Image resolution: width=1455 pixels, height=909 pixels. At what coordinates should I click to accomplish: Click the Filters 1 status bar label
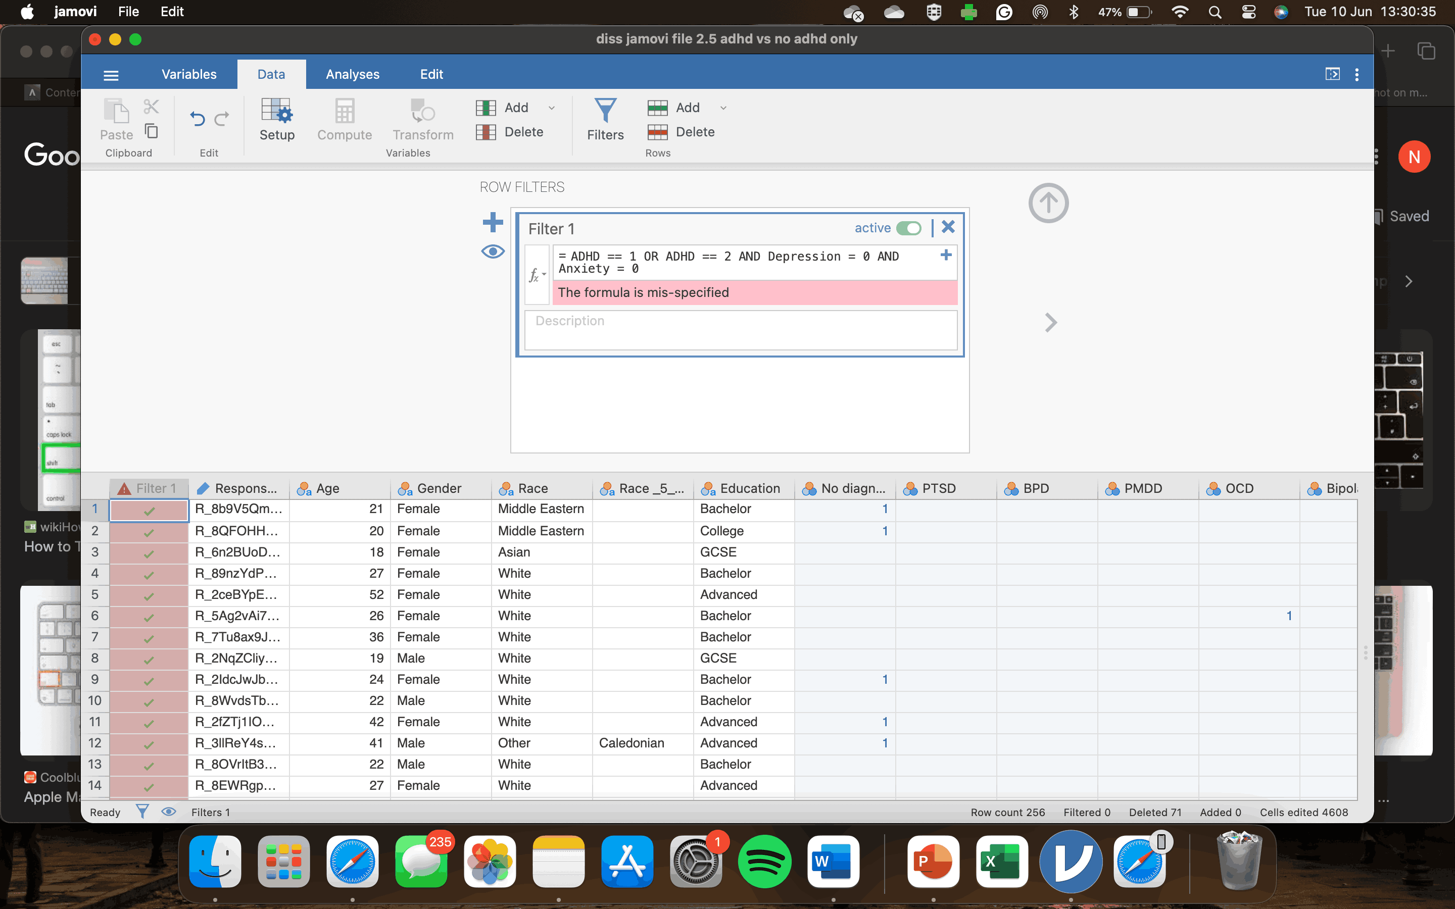(211, 812)
